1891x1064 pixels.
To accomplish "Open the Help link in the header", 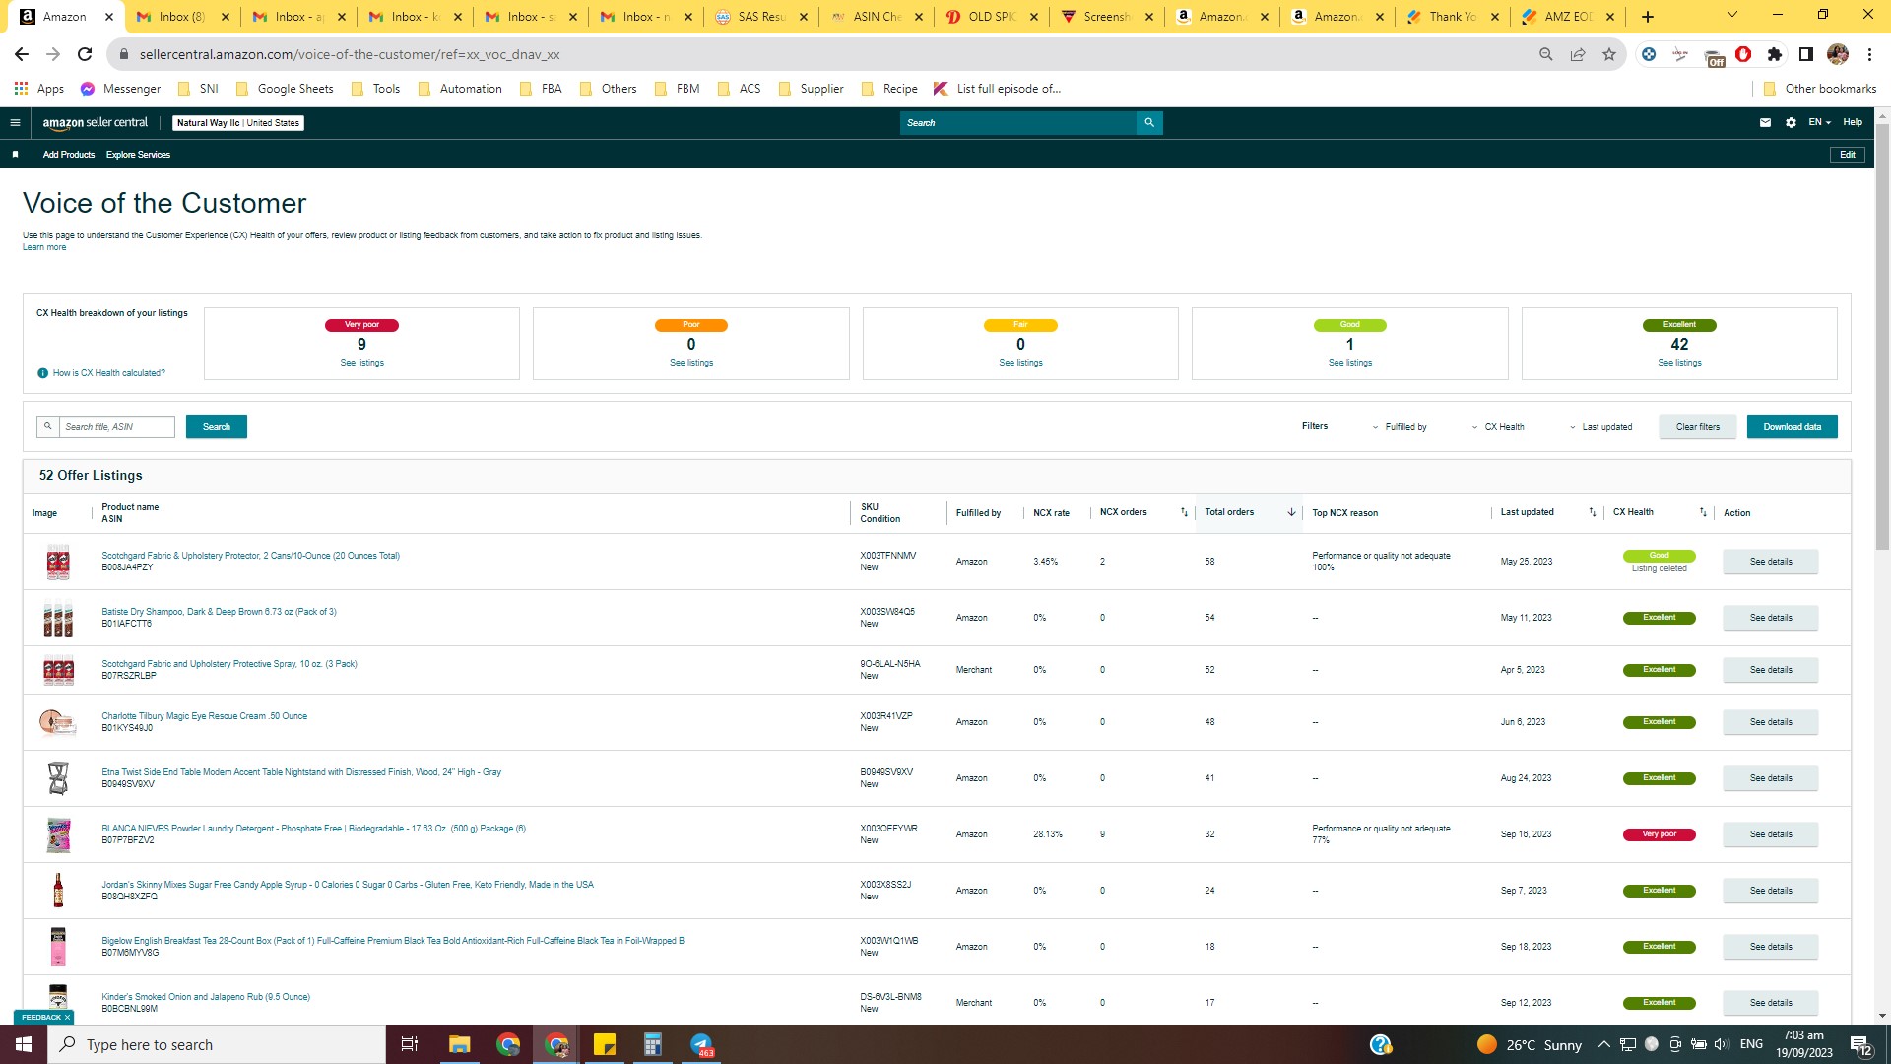I will [x=1853, y=123].
